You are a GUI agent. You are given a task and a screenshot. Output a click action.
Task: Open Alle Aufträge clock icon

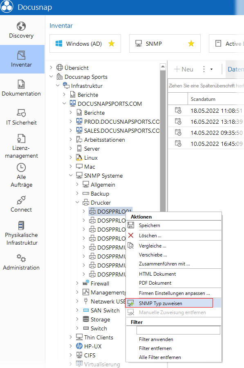click(x=21, y=167)
